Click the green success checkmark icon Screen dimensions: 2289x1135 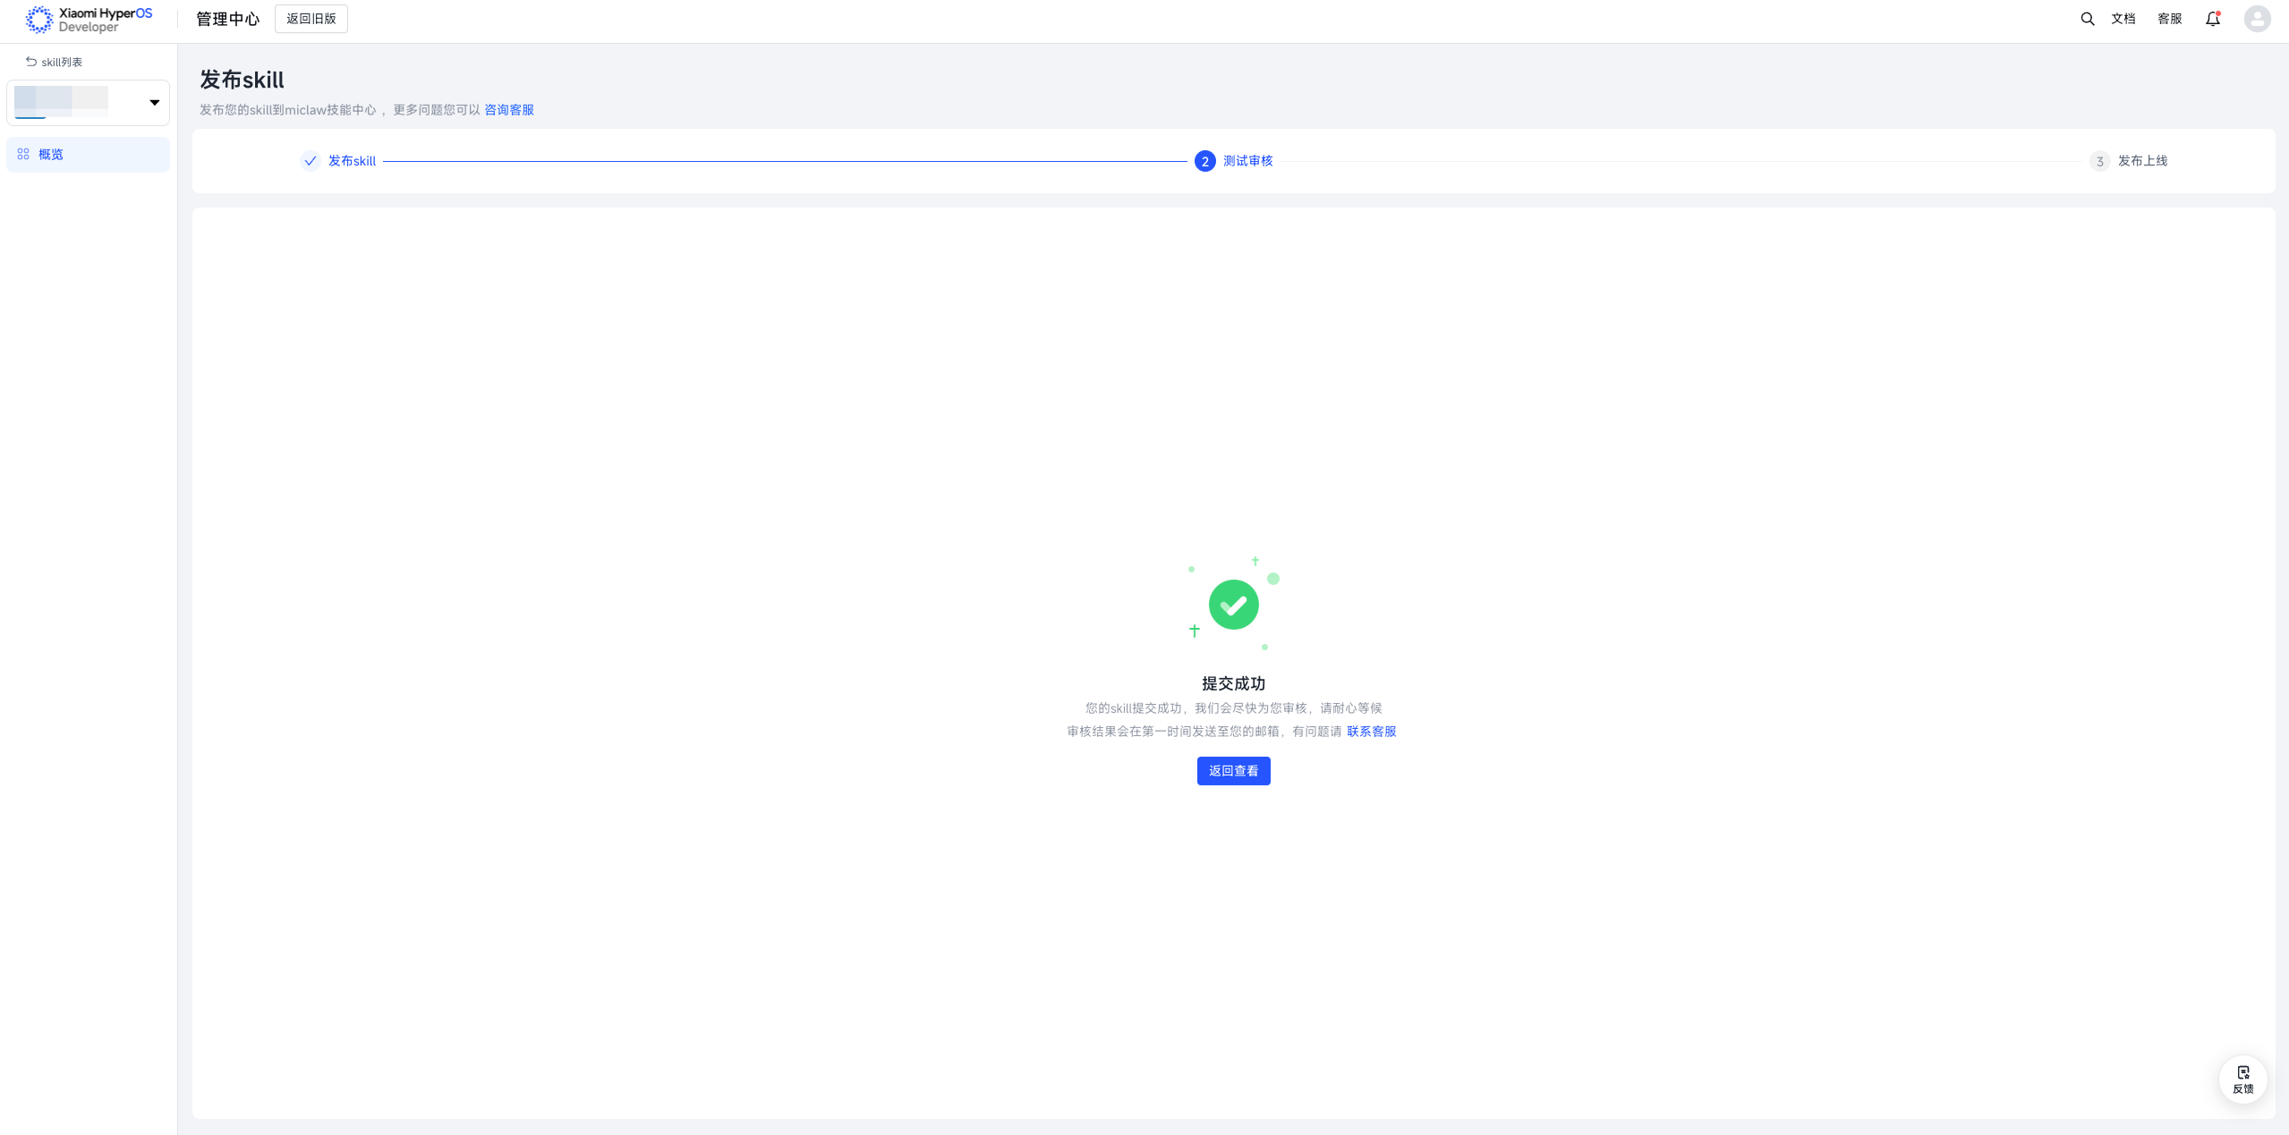(x=1233, y=606)
